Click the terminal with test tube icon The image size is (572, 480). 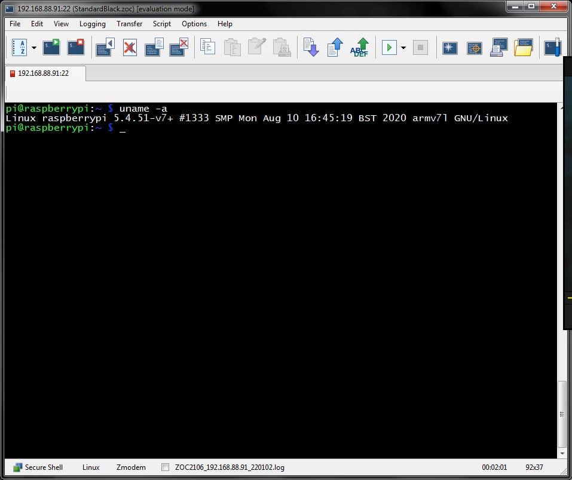tap(553, 47)
